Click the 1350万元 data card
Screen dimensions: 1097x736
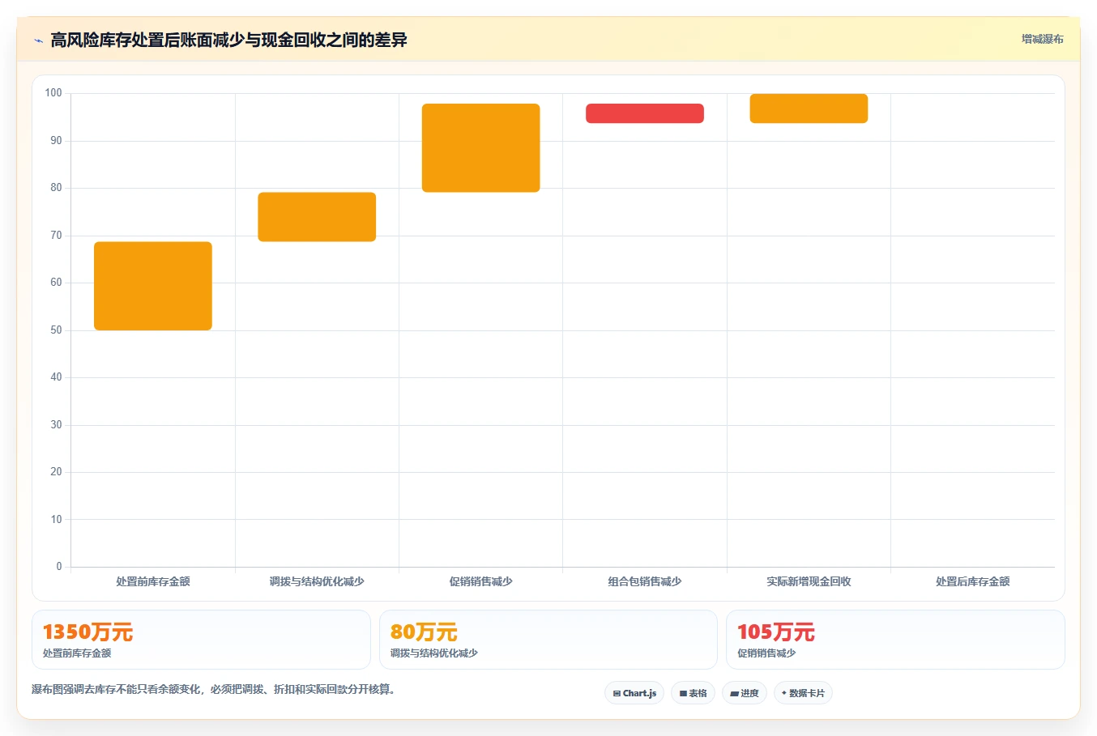pyautogui.click(x=201, y=640)
